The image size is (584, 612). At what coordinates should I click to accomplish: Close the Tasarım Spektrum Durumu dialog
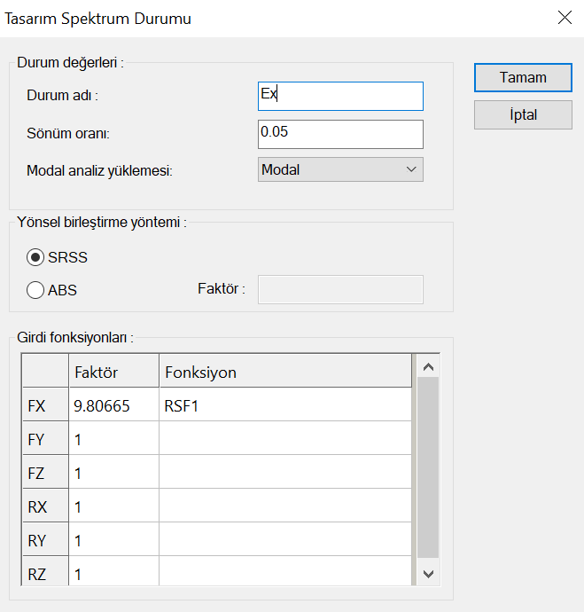pyautogui.click(x=564, y=18)
